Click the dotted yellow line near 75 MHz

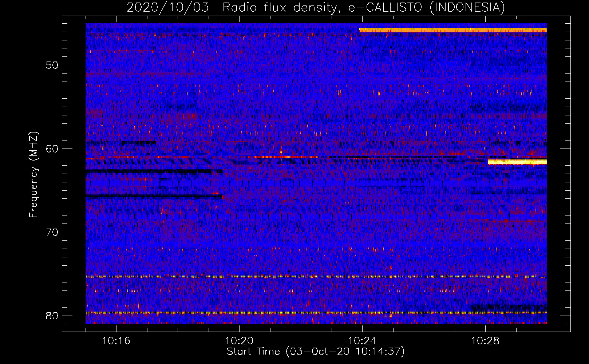316,277
